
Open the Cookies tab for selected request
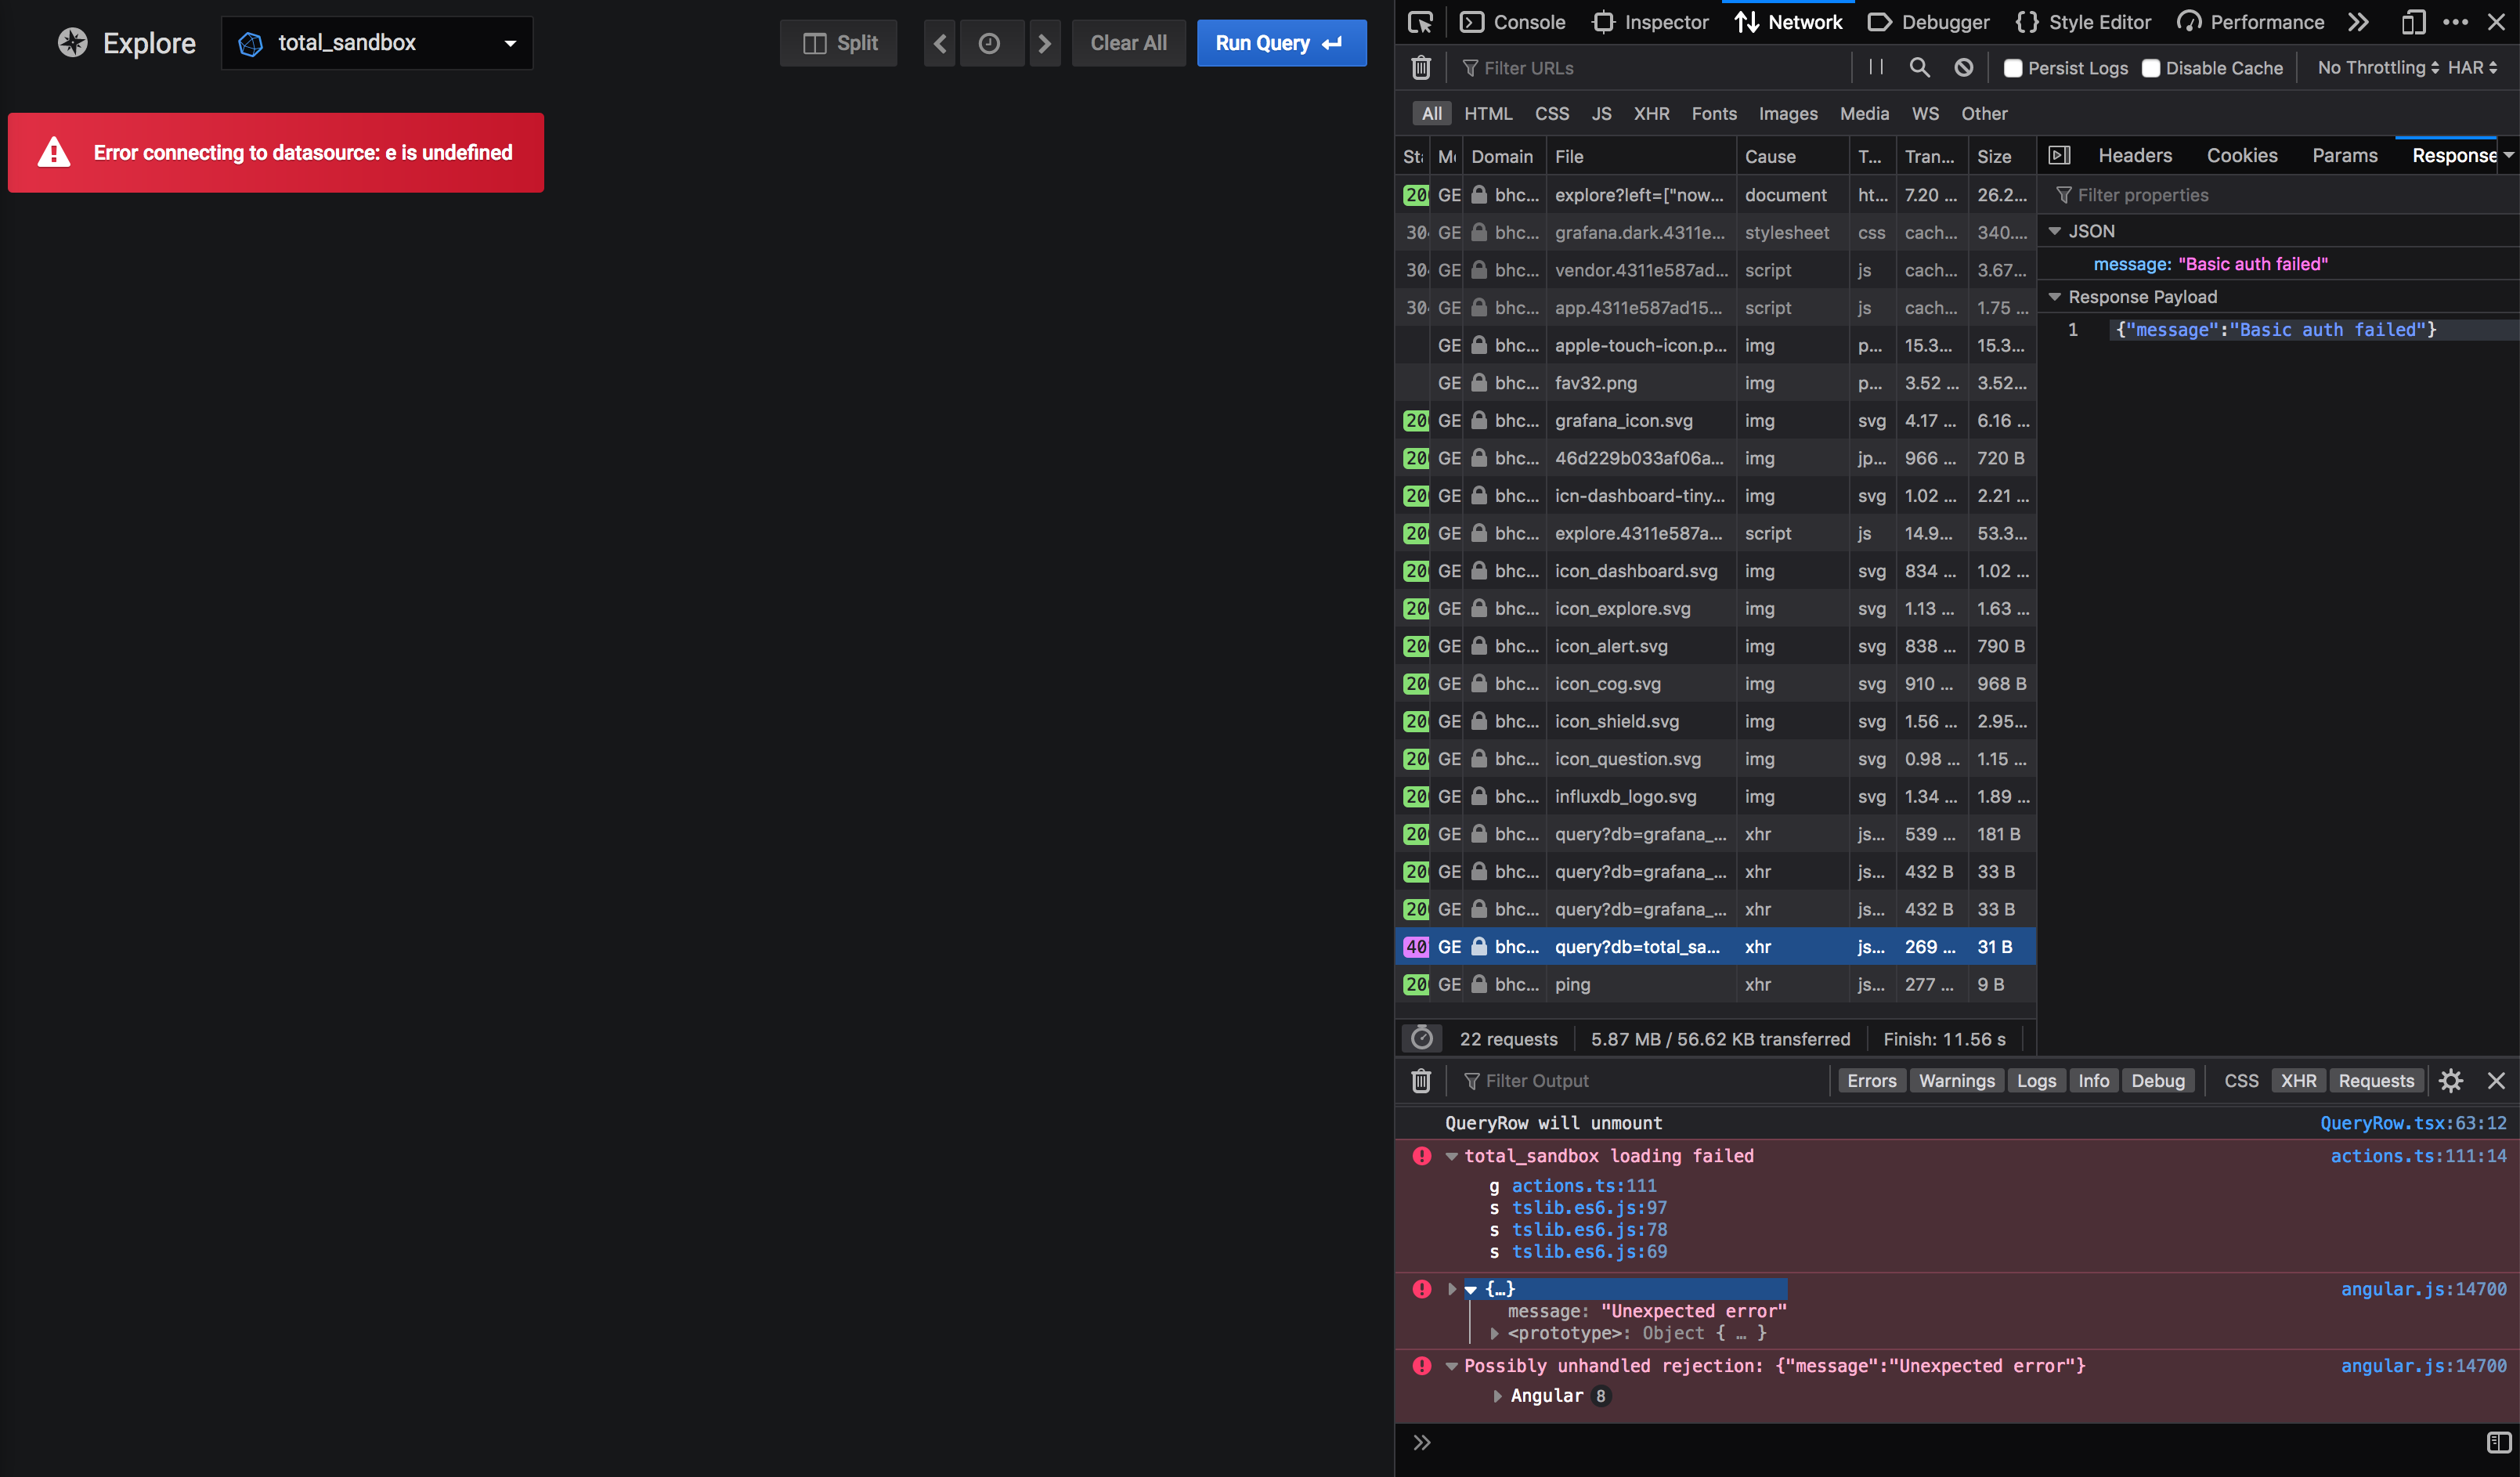pos(2242,155)
